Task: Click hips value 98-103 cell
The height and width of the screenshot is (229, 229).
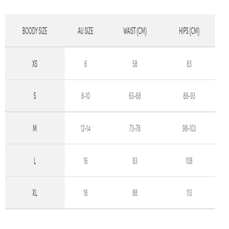Action: click(189, 129)
